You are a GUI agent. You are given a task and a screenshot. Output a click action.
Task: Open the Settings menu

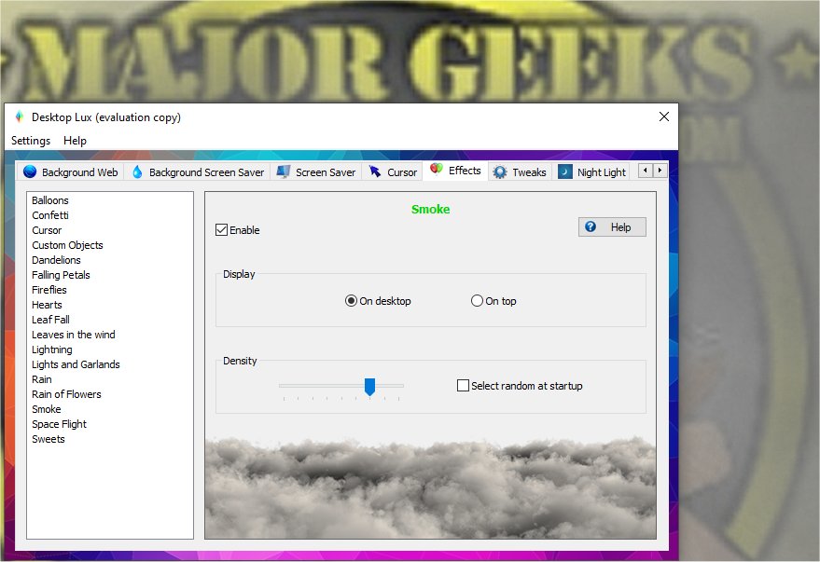click(31, 141)
